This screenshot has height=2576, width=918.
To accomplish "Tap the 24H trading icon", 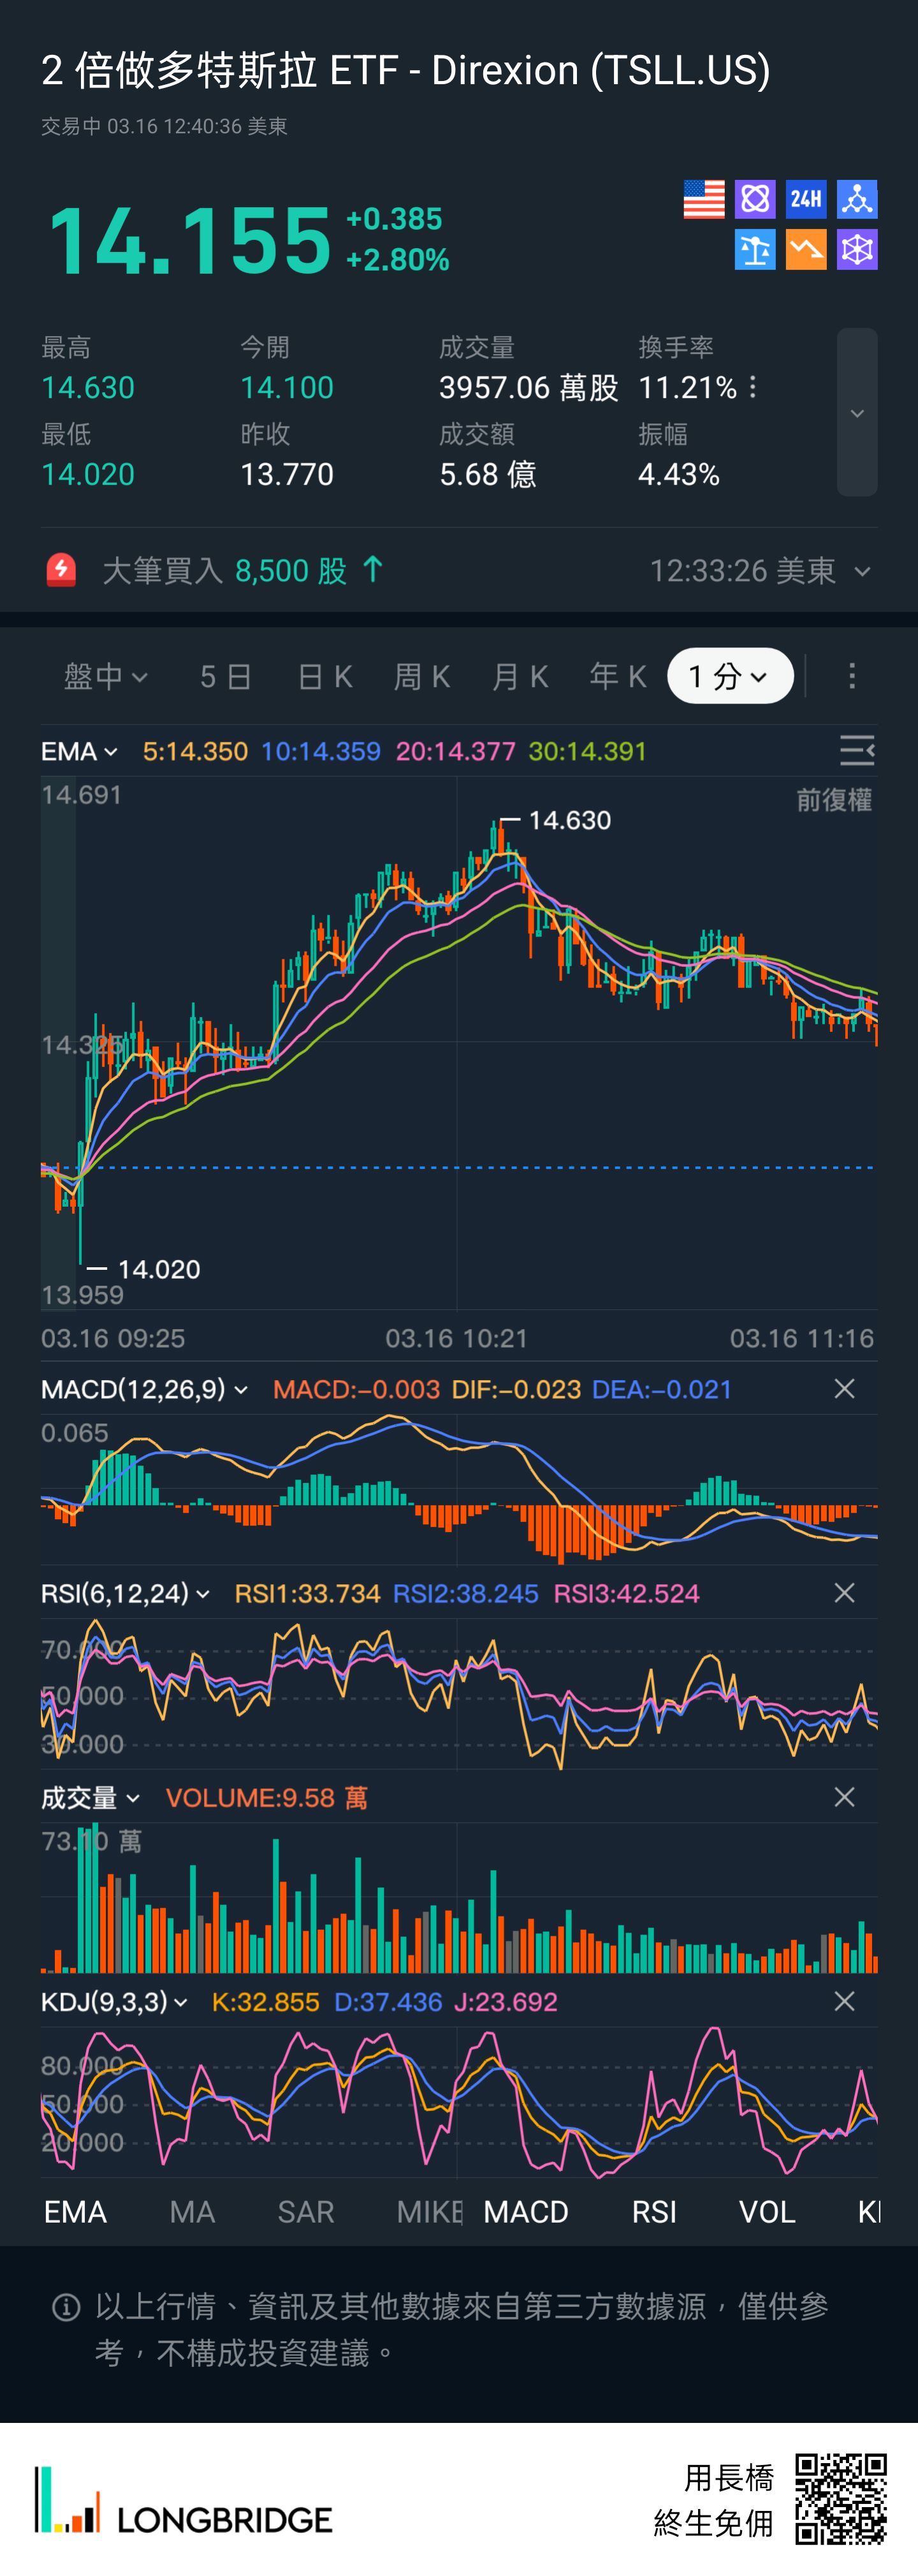I will click(806, 199).
